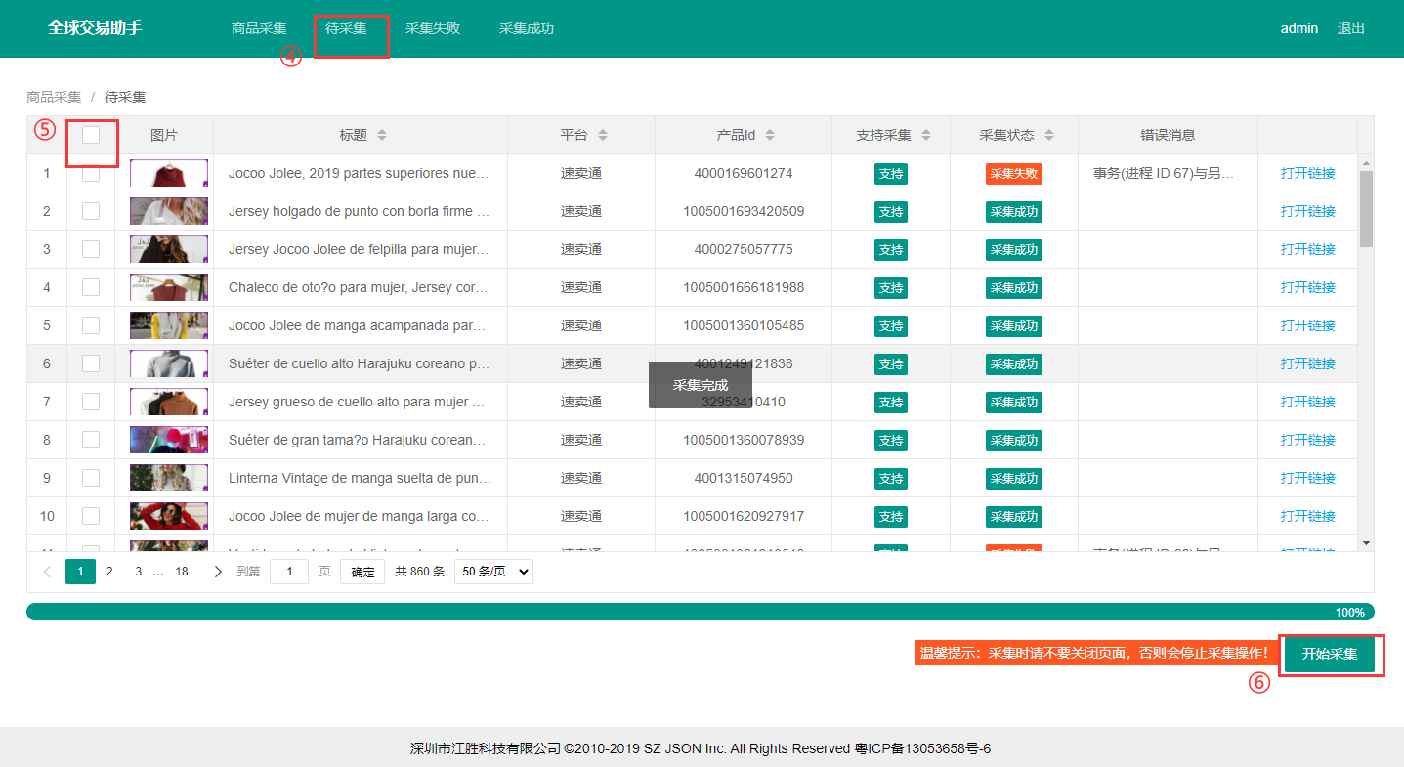
Task: Click product Id 1005001360078939
Action: [744, 440]
